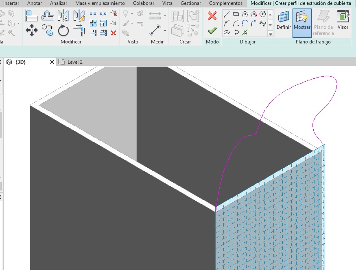The image size is (356, 270).
Task: Switch to the Level 2 view tab
Action: point(75,62)
